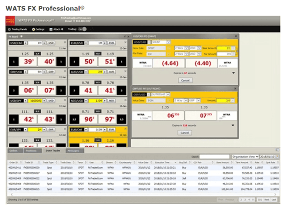Close the EUR/USD rate tile

(125, 42)
